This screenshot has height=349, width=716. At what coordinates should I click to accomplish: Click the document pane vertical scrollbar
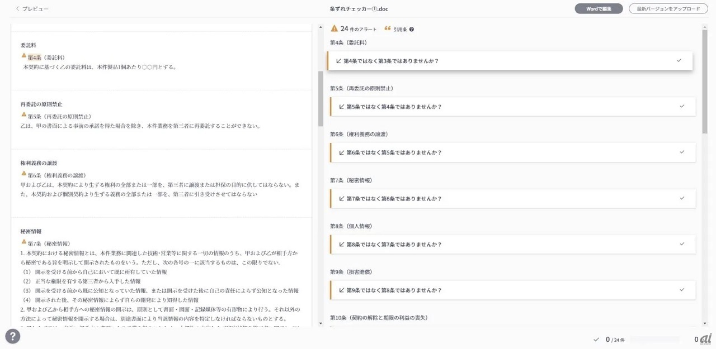(321, 98)
